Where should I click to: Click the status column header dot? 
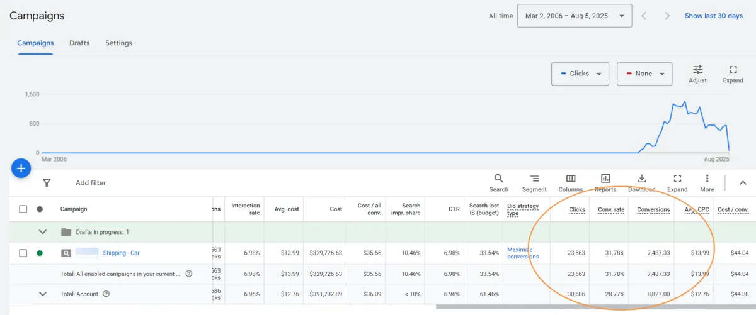(40, 209)
